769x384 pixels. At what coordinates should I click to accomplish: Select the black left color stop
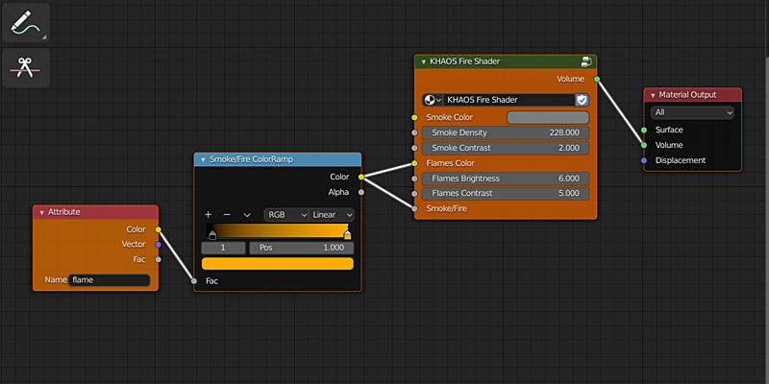212,235
